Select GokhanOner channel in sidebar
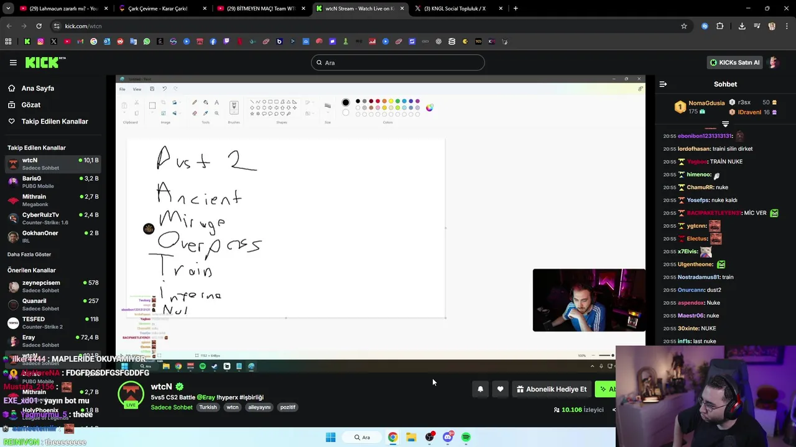This screenshot has height=447, width=796. pos(53,237)
